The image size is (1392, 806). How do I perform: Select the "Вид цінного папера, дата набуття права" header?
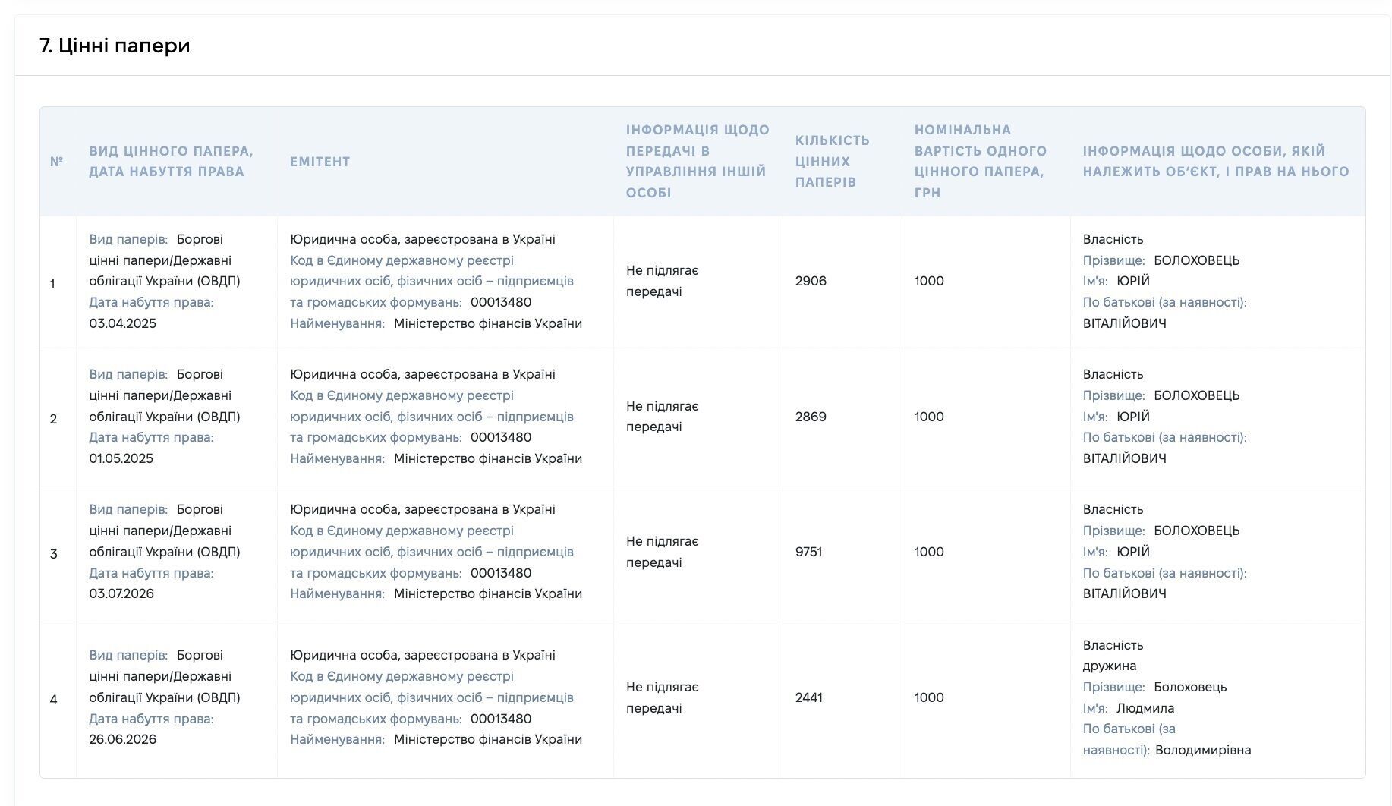coord(172,162)
